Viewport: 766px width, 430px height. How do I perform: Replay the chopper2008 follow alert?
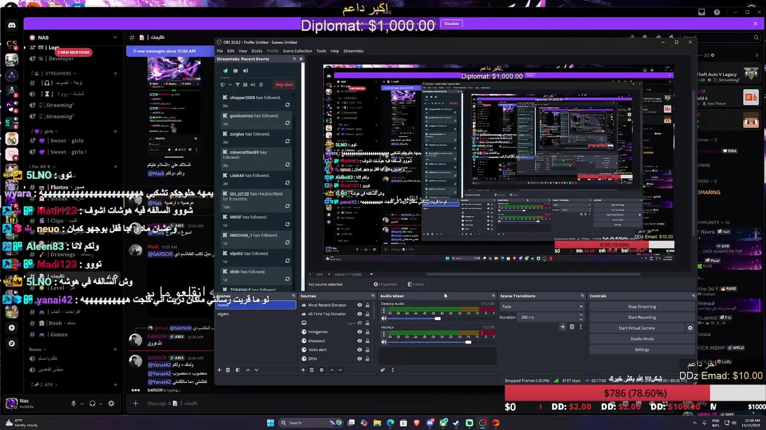287,105
